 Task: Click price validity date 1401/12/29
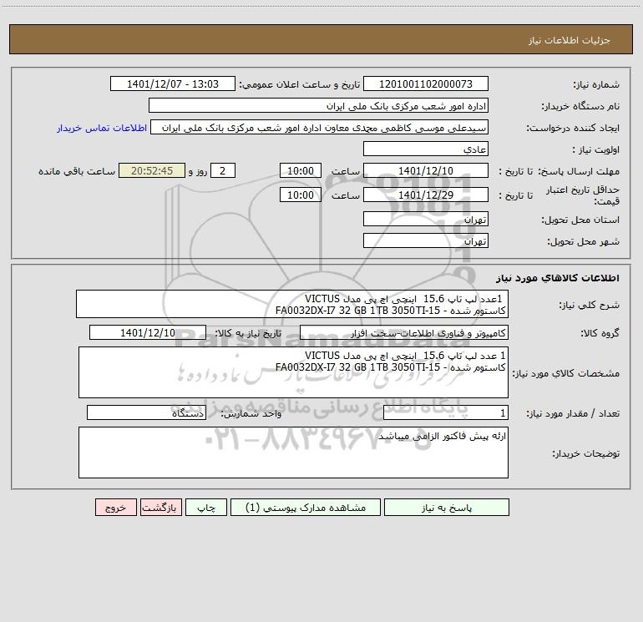426,195
